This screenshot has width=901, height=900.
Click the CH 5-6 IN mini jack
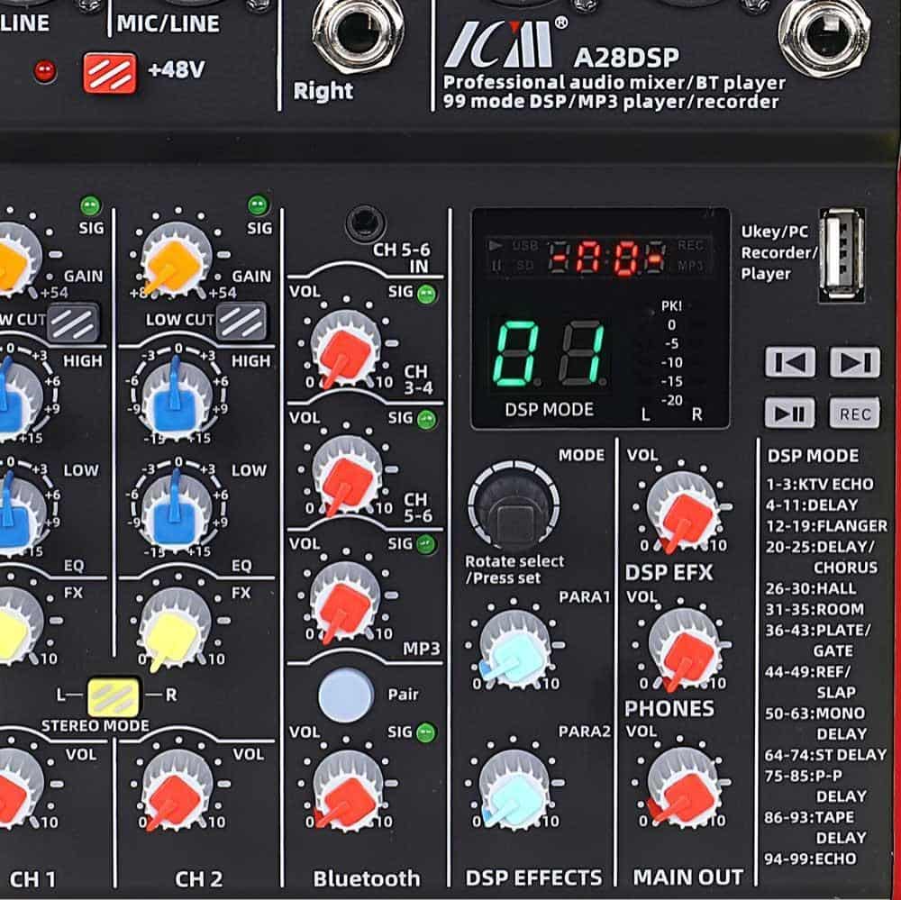pos(363,221)
